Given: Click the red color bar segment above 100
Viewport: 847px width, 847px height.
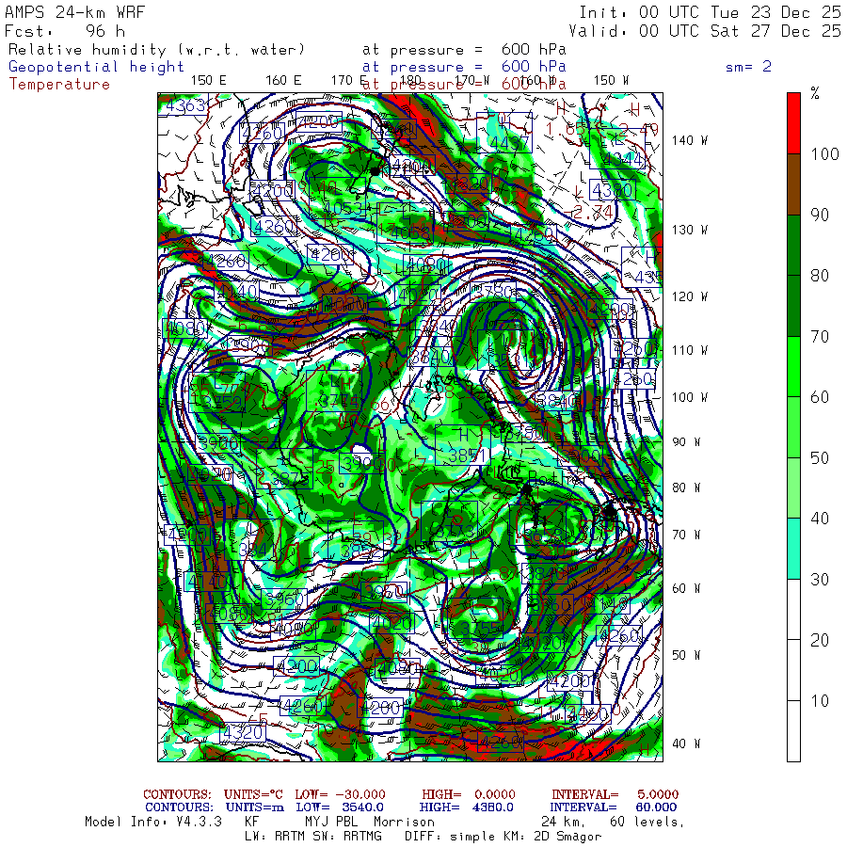Looking at the screenshot, I should pos(793,122).
